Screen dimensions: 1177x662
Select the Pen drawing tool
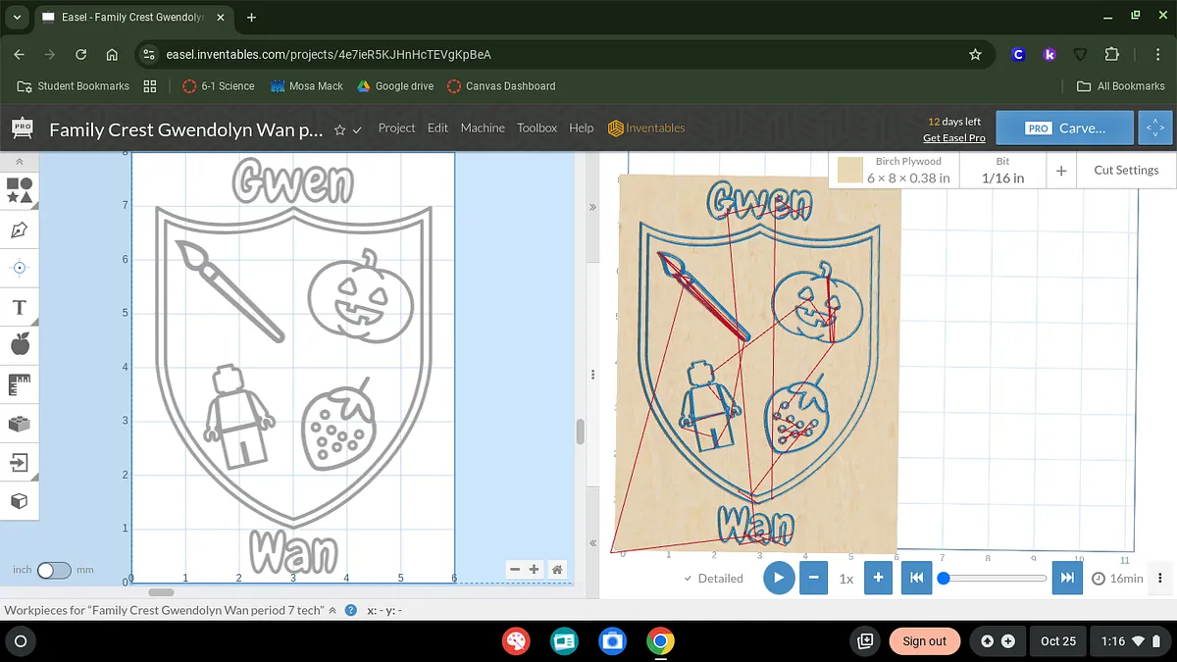pyautogui.click(x=19, y=229)
